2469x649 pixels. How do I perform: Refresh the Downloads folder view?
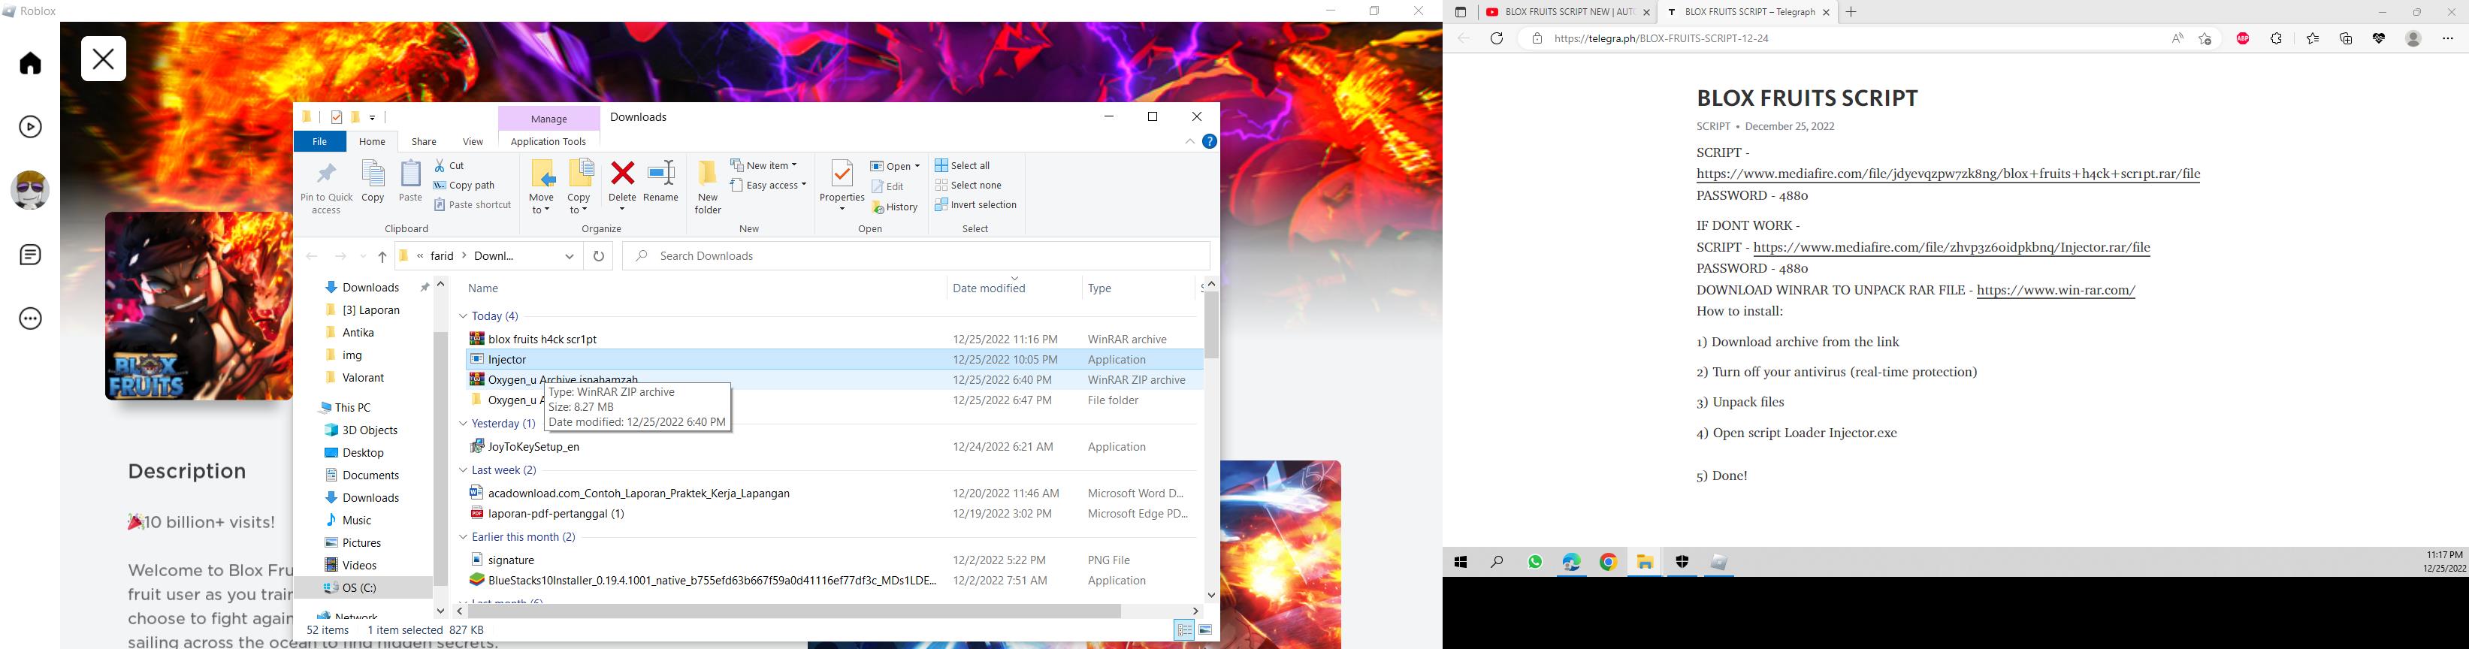click(x=599, y=256)
